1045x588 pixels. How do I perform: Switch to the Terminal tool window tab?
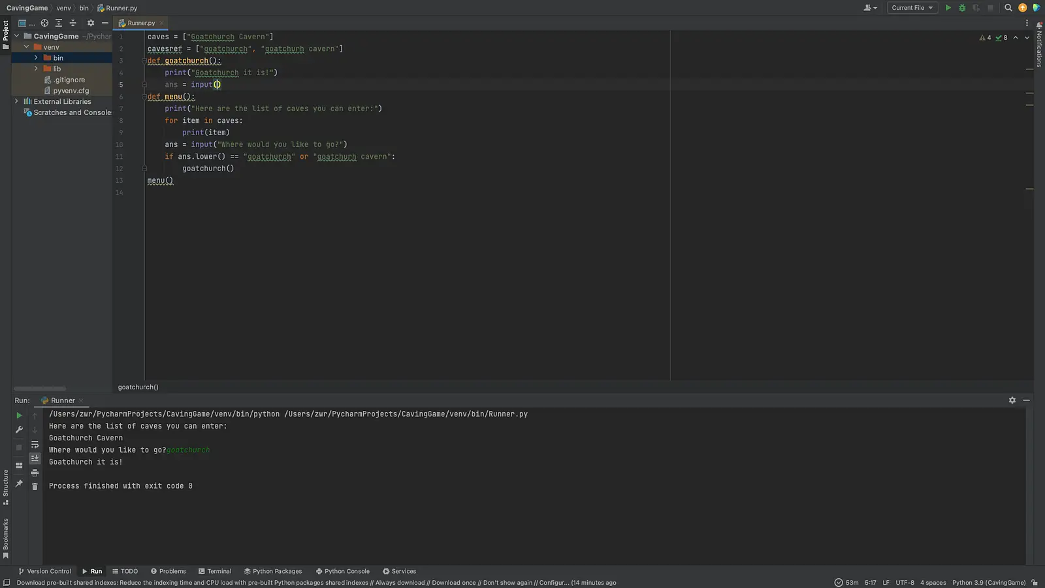click(214, 571)
